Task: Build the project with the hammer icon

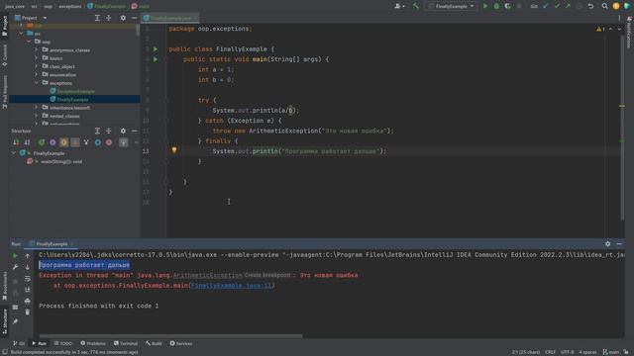Action: [415, 6]
